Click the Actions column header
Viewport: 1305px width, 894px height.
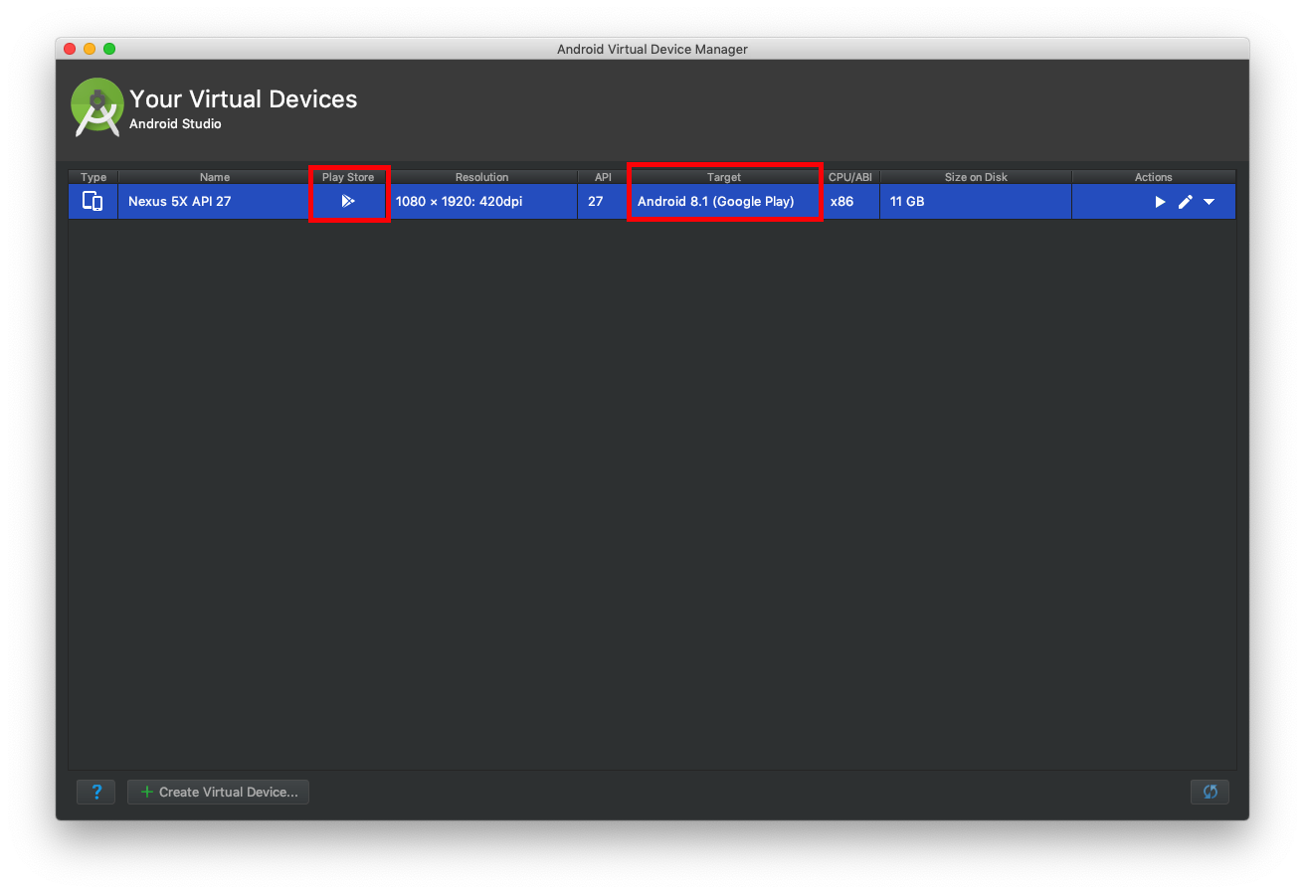point(1153,177)
